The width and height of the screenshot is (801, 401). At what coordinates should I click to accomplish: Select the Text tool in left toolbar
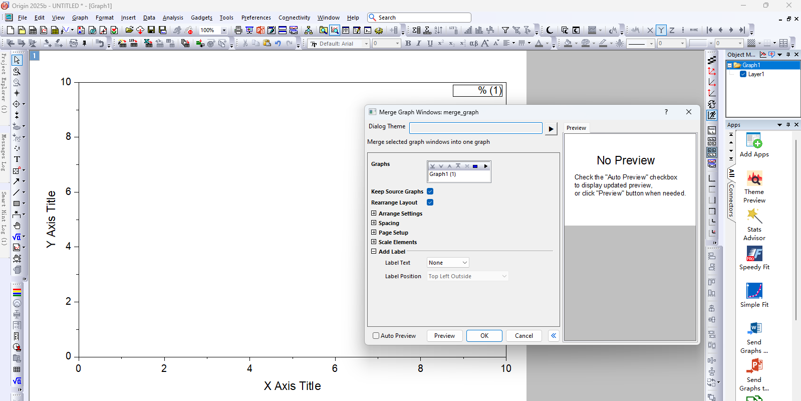17,159
